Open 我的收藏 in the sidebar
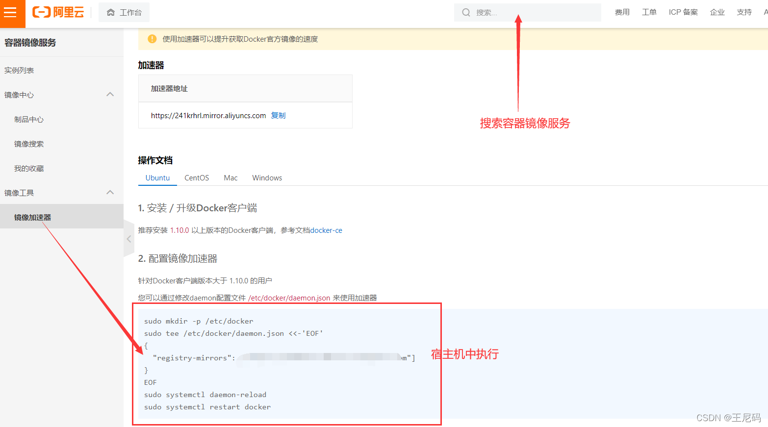The image size is (768, 427). click(x=29, y=168)
